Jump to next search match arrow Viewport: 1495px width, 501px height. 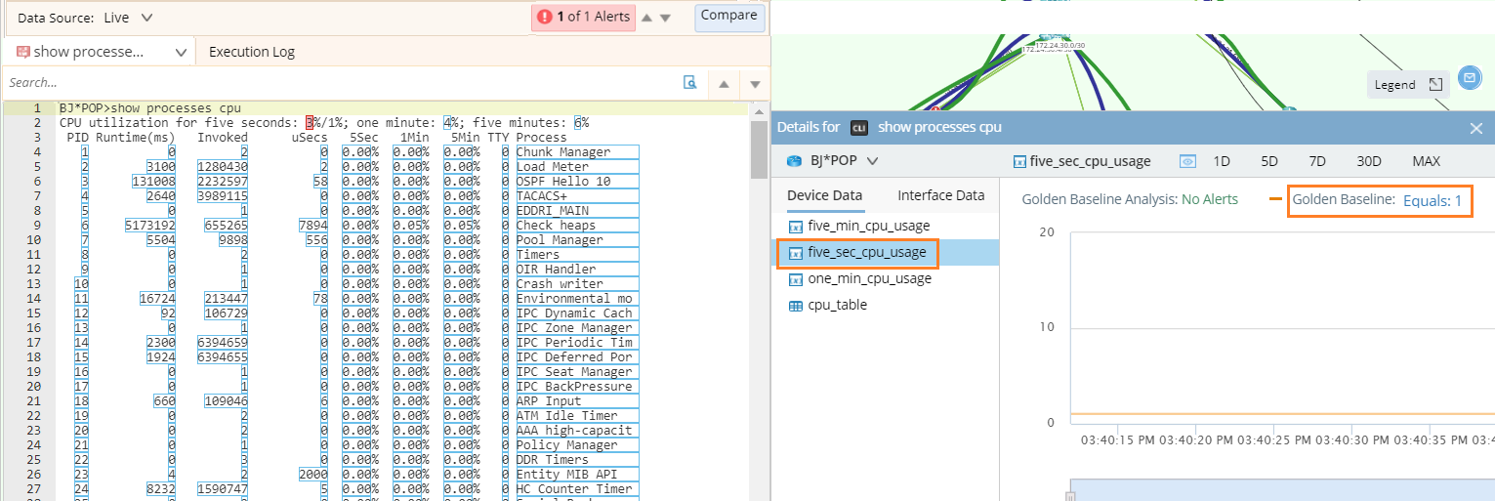point(755,84)
